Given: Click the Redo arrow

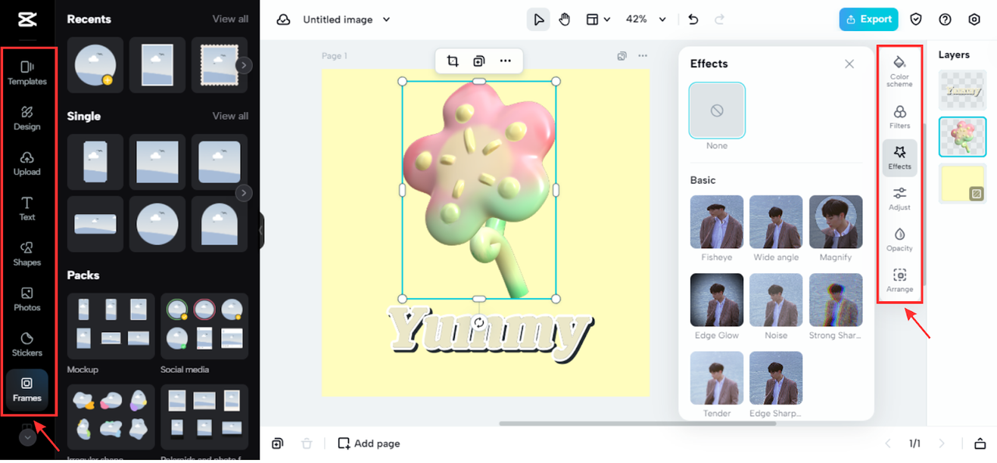Looking at the screenshot, I should (x=720, y=19).
